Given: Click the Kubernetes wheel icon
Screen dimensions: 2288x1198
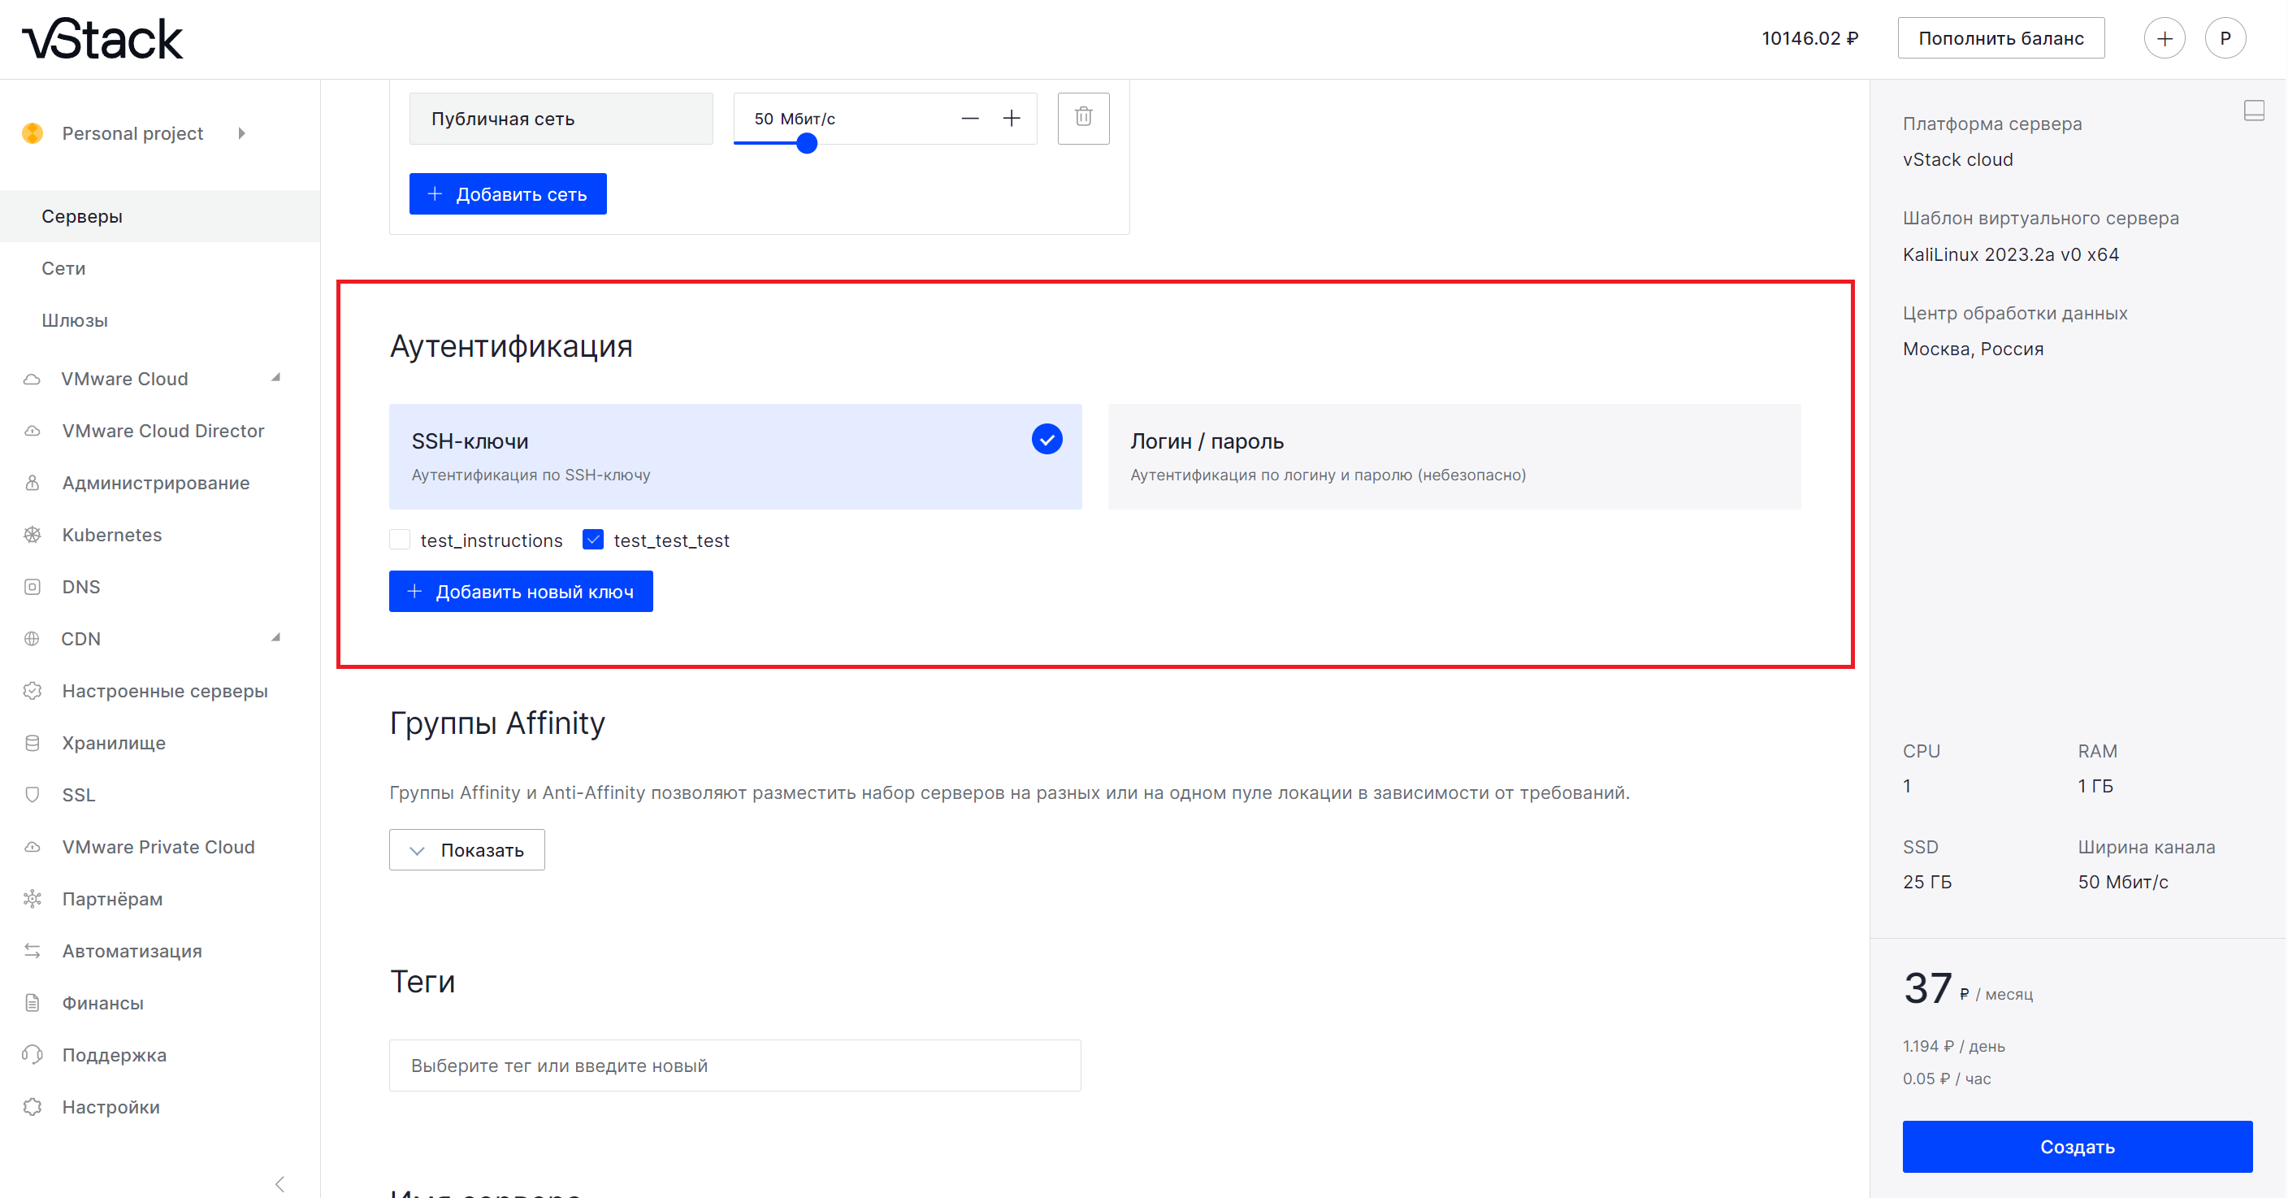Looking at the screenshot, I should click(32, 535).
